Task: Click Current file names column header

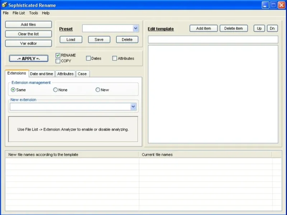Action: pyautogui.click(x=205, y=155)
